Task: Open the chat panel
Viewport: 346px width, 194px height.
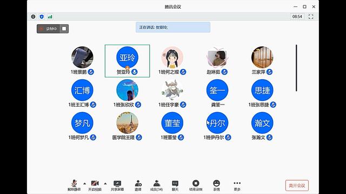Action: pyautogui.click(x=175, y=185)
